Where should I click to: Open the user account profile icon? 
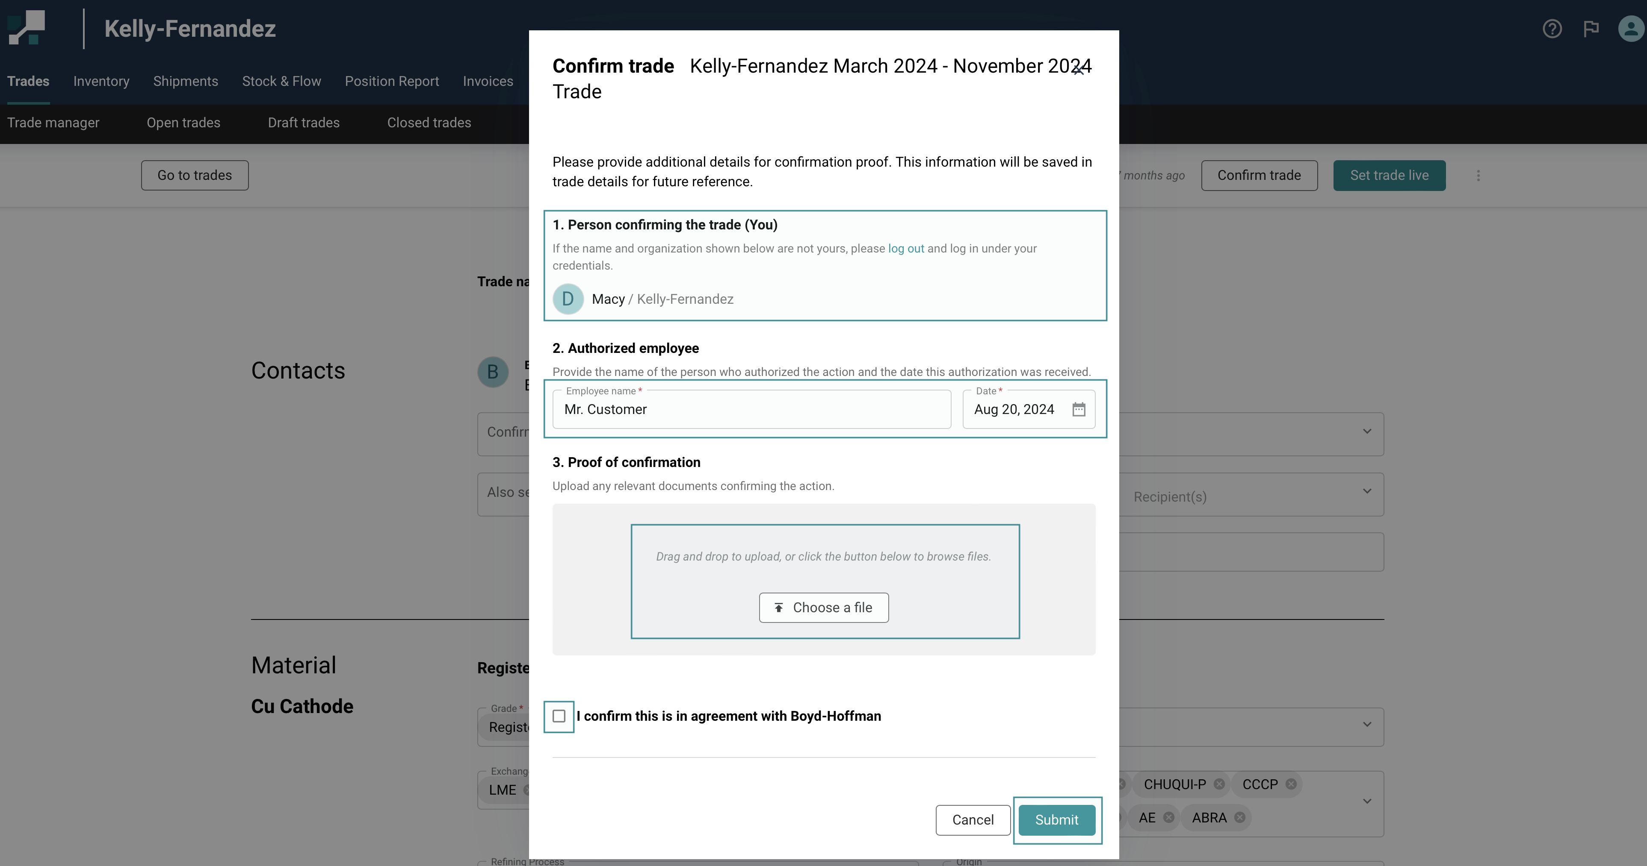coord(1630,29)
